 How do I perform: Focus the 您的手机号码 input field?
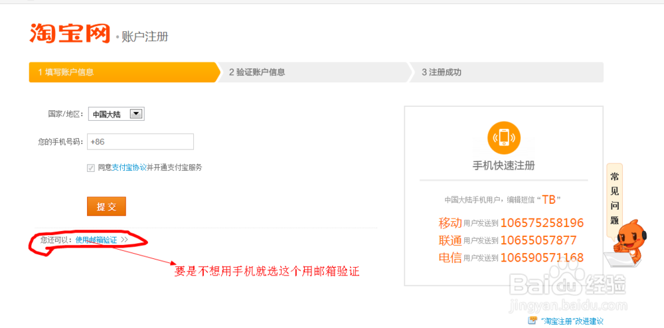pyautogui.click(x=140, y=141)
